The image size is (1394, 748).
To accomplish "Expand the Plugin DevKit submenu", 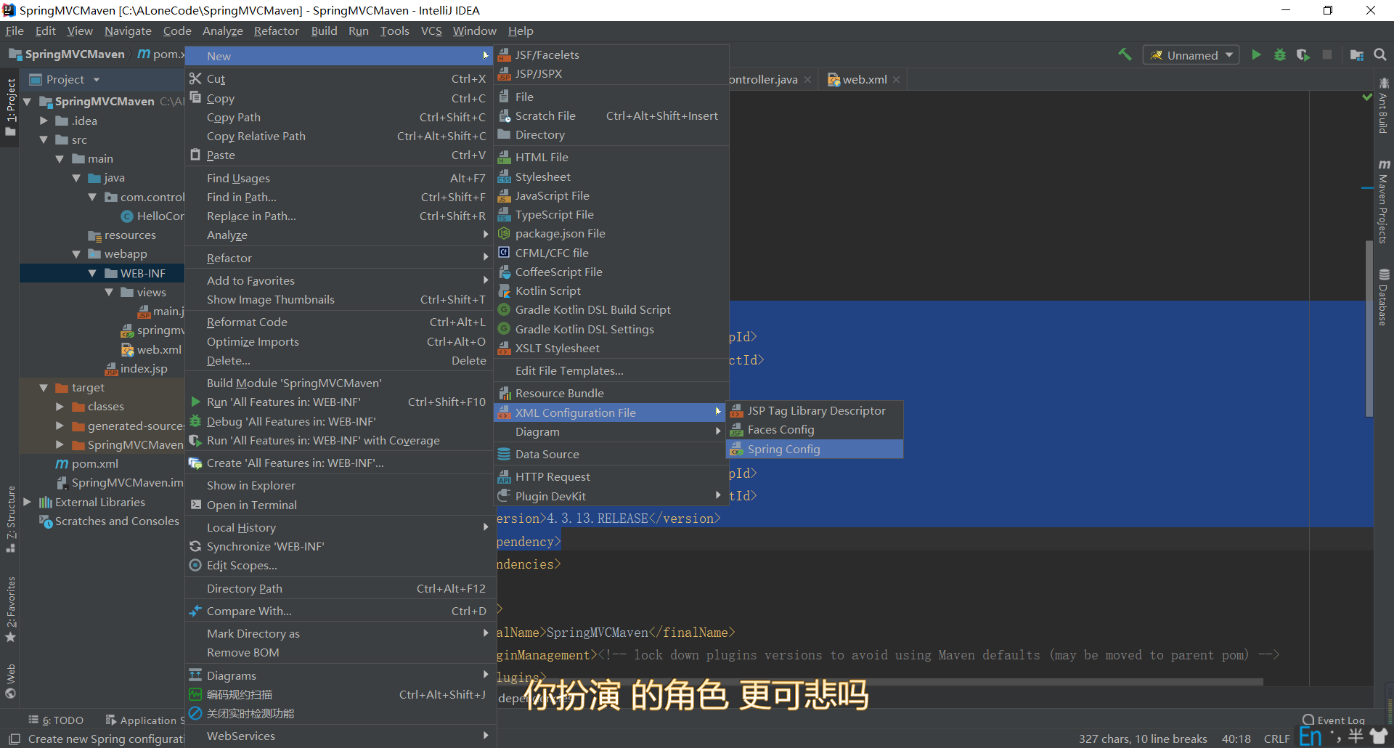I will point(611,496).
